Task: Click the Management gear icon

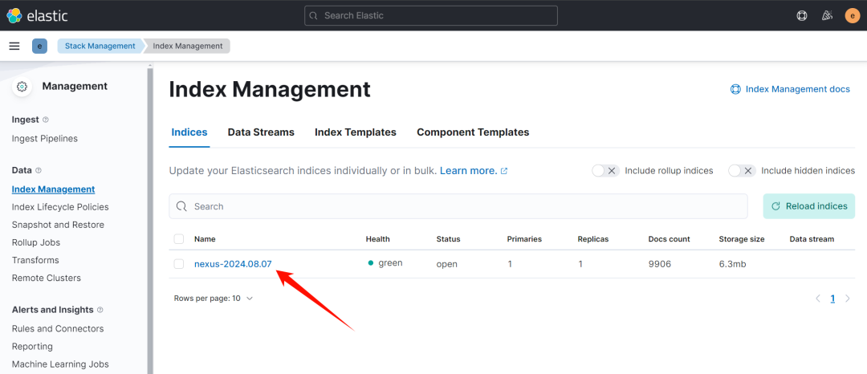Action: point(22,87)
